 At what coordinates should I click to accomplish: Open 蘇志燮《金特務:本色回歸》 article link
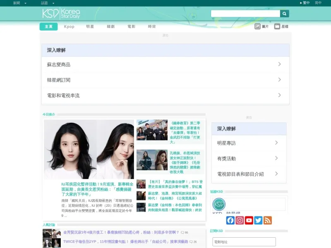pyautogui.click(x=175, y=207)
